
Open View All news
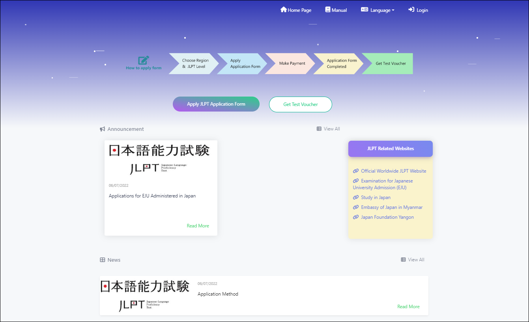[413, 260]
